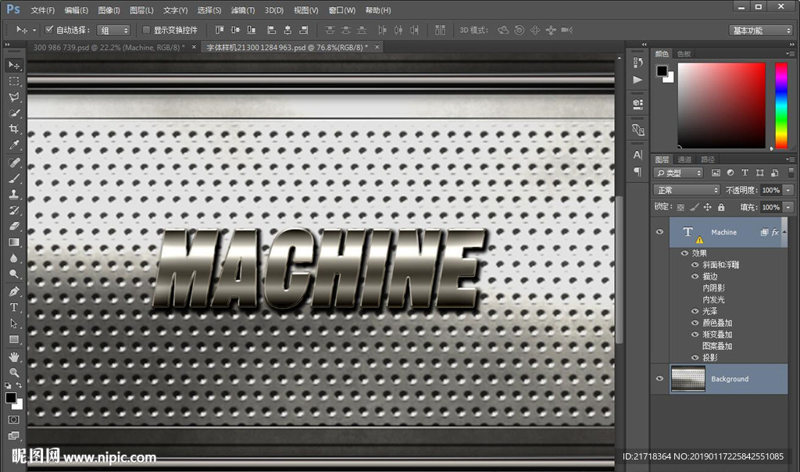Open the 组 auto-select dropdown
The height and width of the screenshot is (472, 800).
(x=113, y=30)
